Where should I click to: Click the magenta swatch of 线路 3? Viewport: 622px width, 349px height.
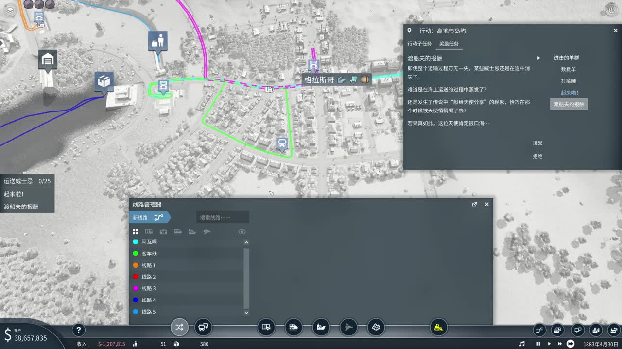coord(136,288)
